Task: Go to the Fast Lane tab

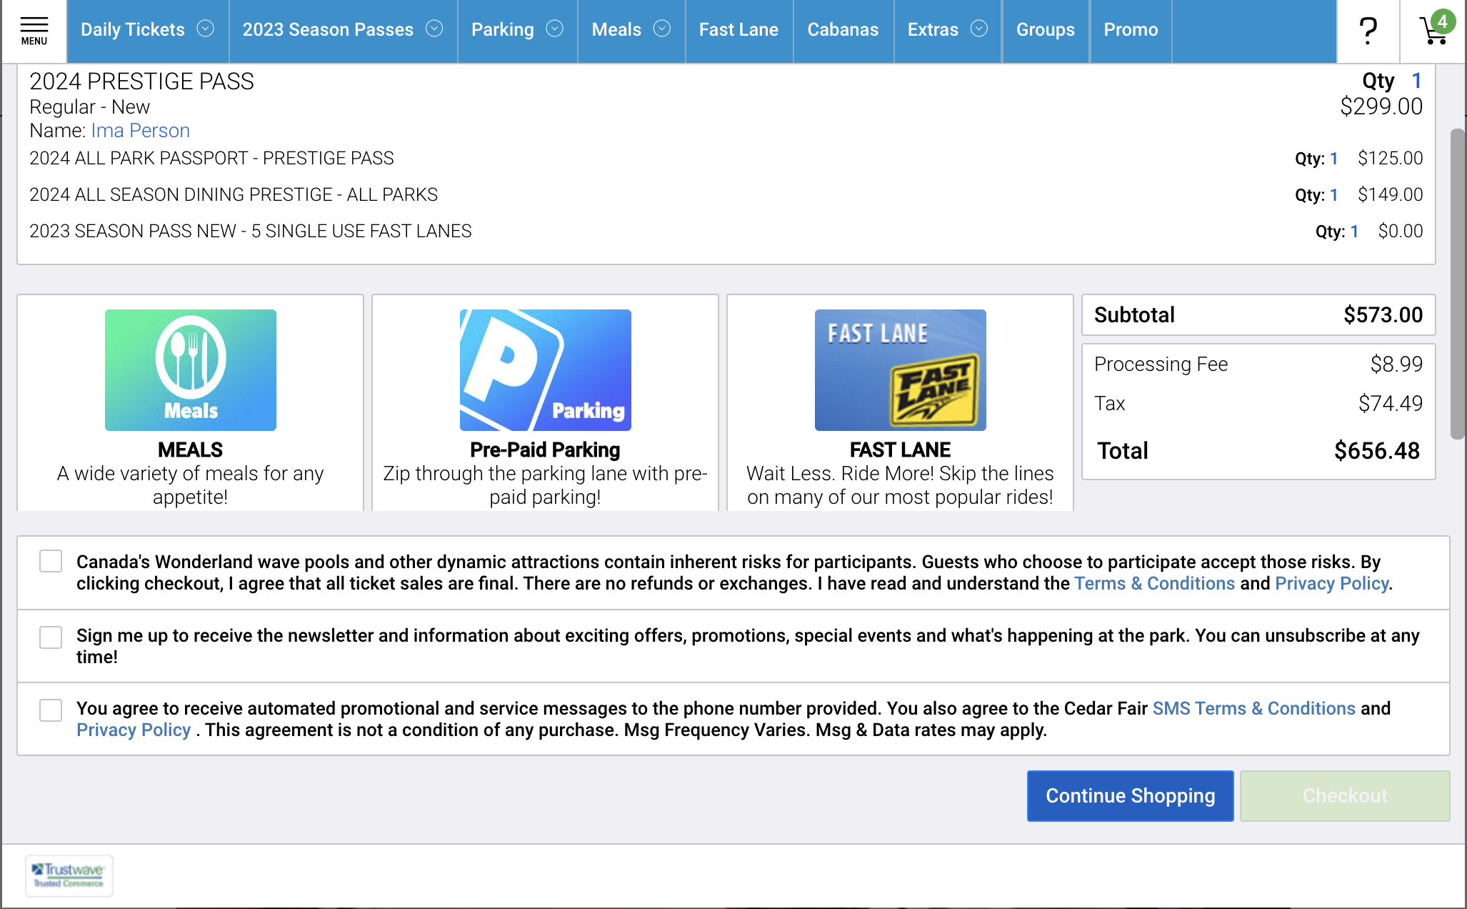Action: [x=738, y=29]
